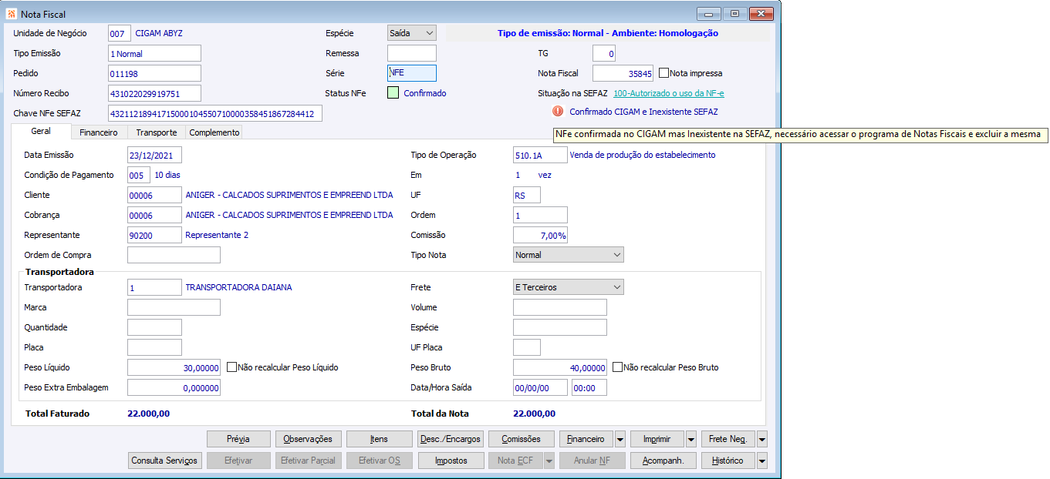
Task: Click the Tipo de Operação field 510.1A
Action: [540, 155]
